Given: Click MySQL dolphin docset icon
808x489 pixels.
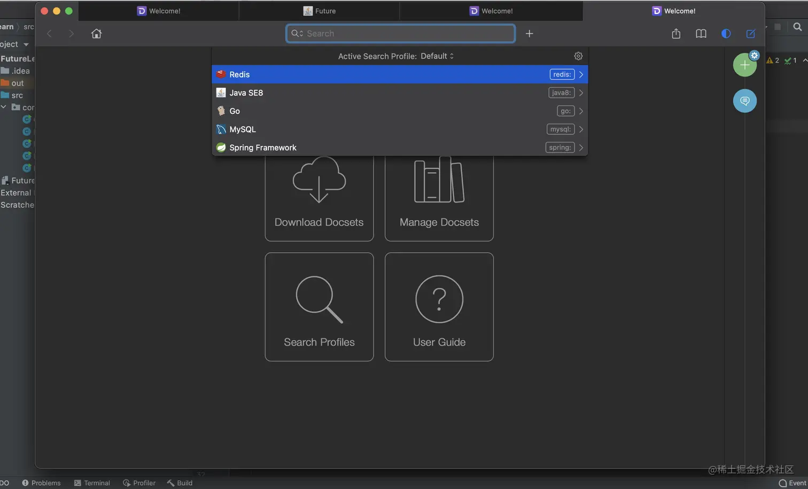Looking at the screenshot, I should pyautogui.click(x=221, y=129).
